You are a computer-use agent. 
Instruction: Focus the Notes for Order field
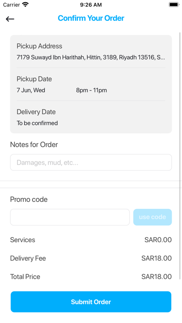[91, 162]
